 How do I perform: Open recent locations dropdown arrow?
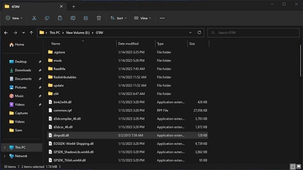[x=24, y=33]
